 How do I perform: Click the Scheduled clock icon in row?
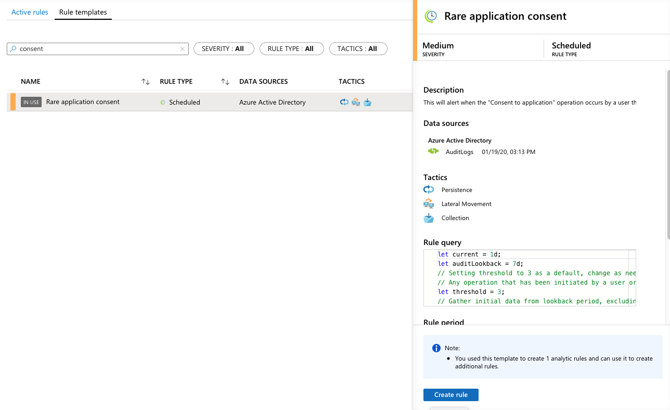(163, 102)
